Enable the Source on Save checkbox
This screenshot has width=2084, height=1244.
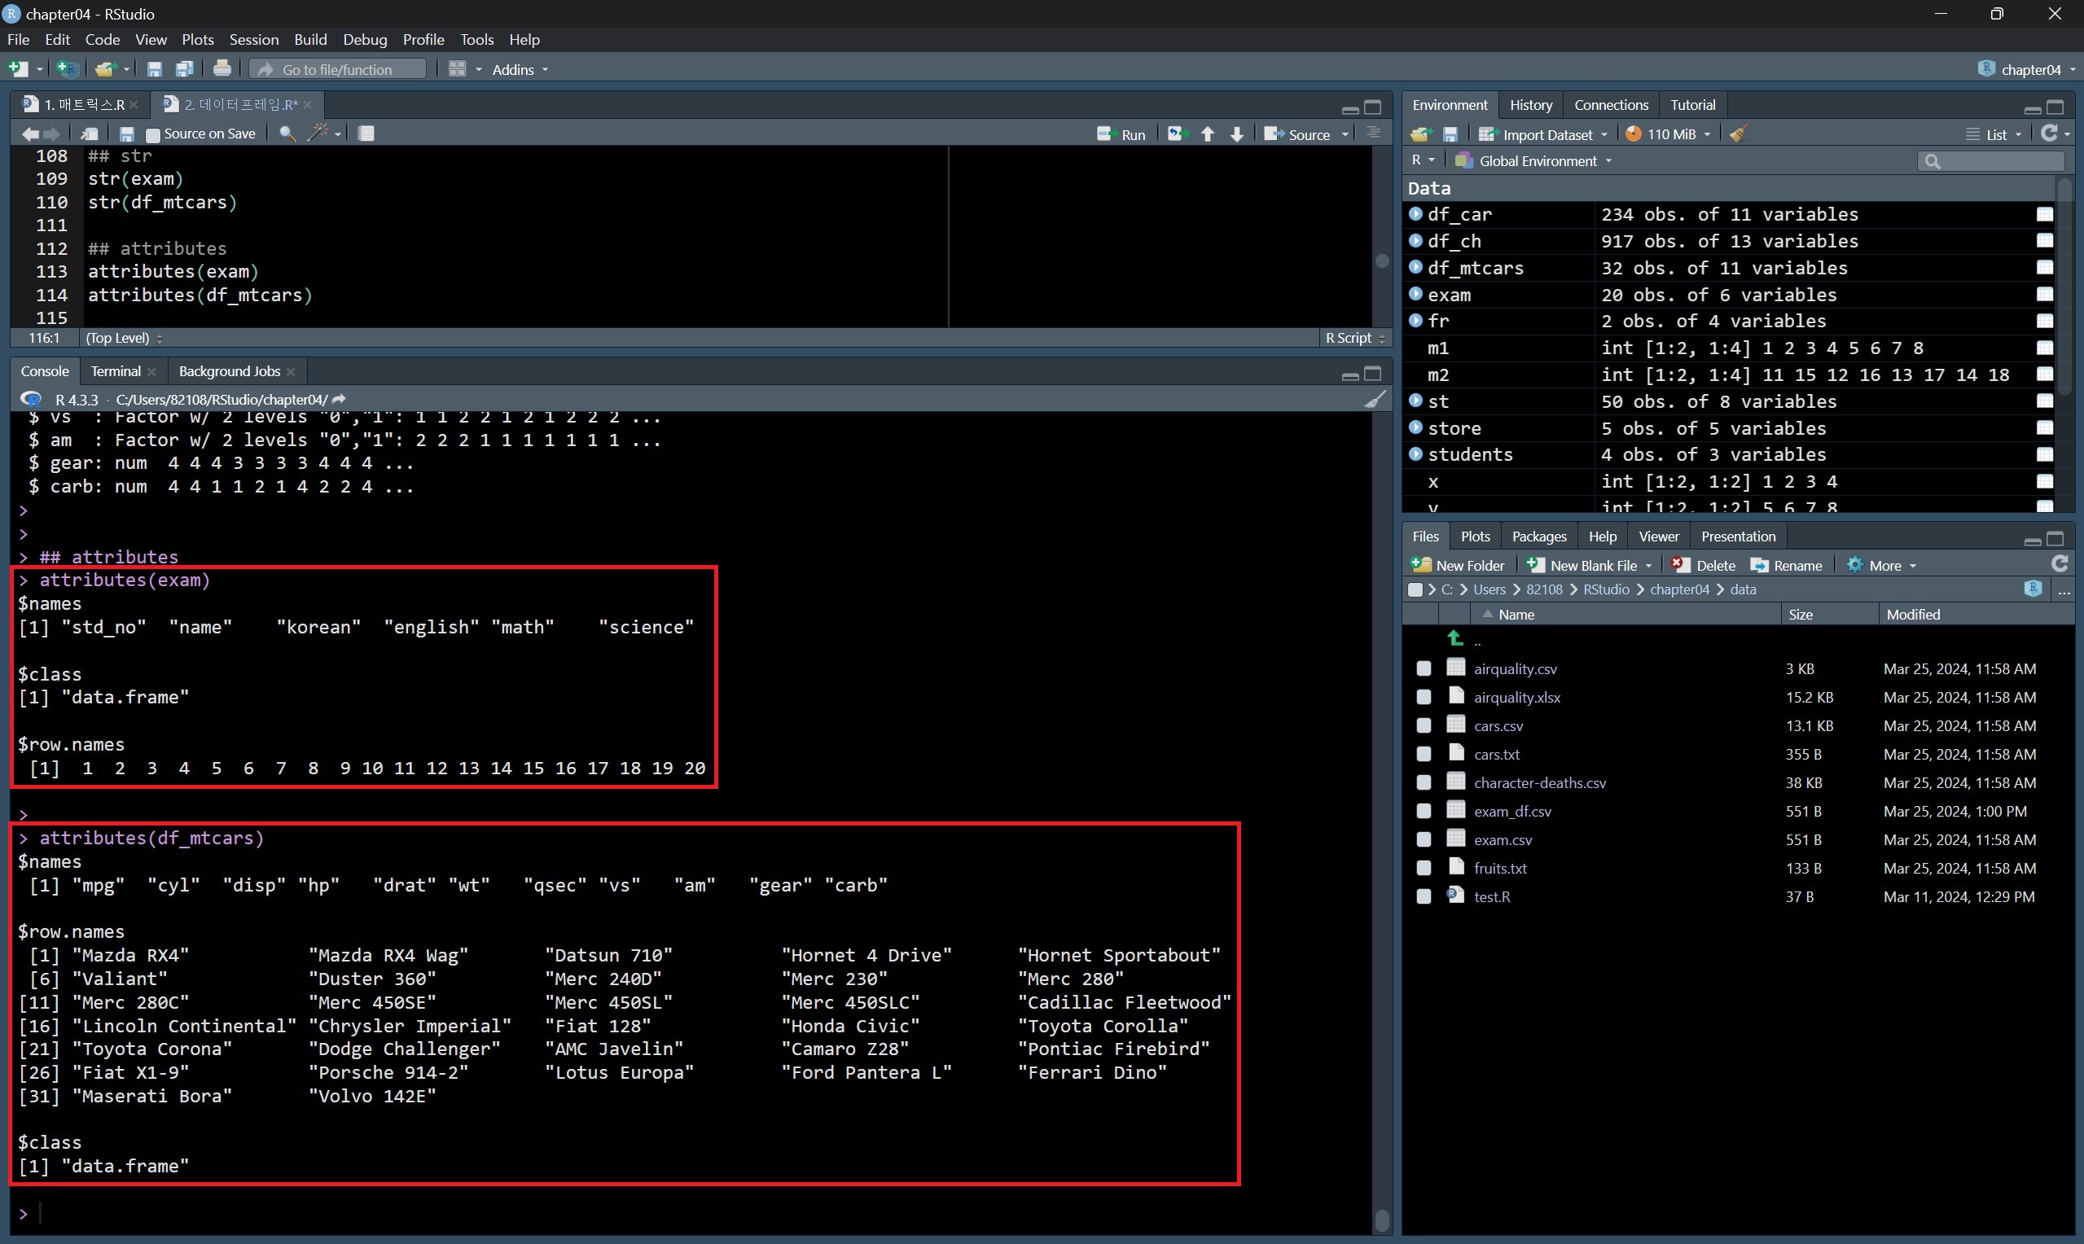point(152,134)
